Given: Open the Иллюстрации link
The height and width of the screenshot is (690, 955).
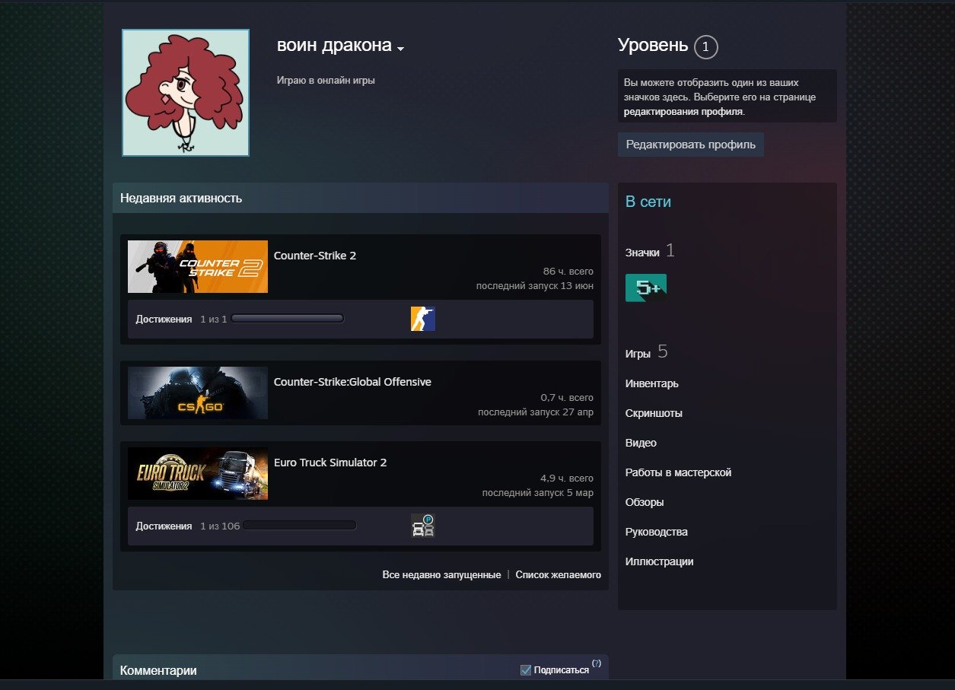Looking at the screenshot, I should coord(660,561).
